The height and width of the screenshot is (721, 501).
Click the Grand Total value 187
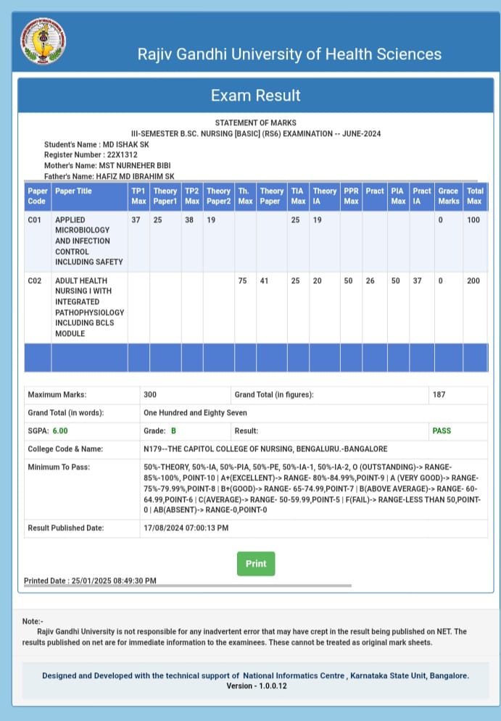click(x=439, y=394)
